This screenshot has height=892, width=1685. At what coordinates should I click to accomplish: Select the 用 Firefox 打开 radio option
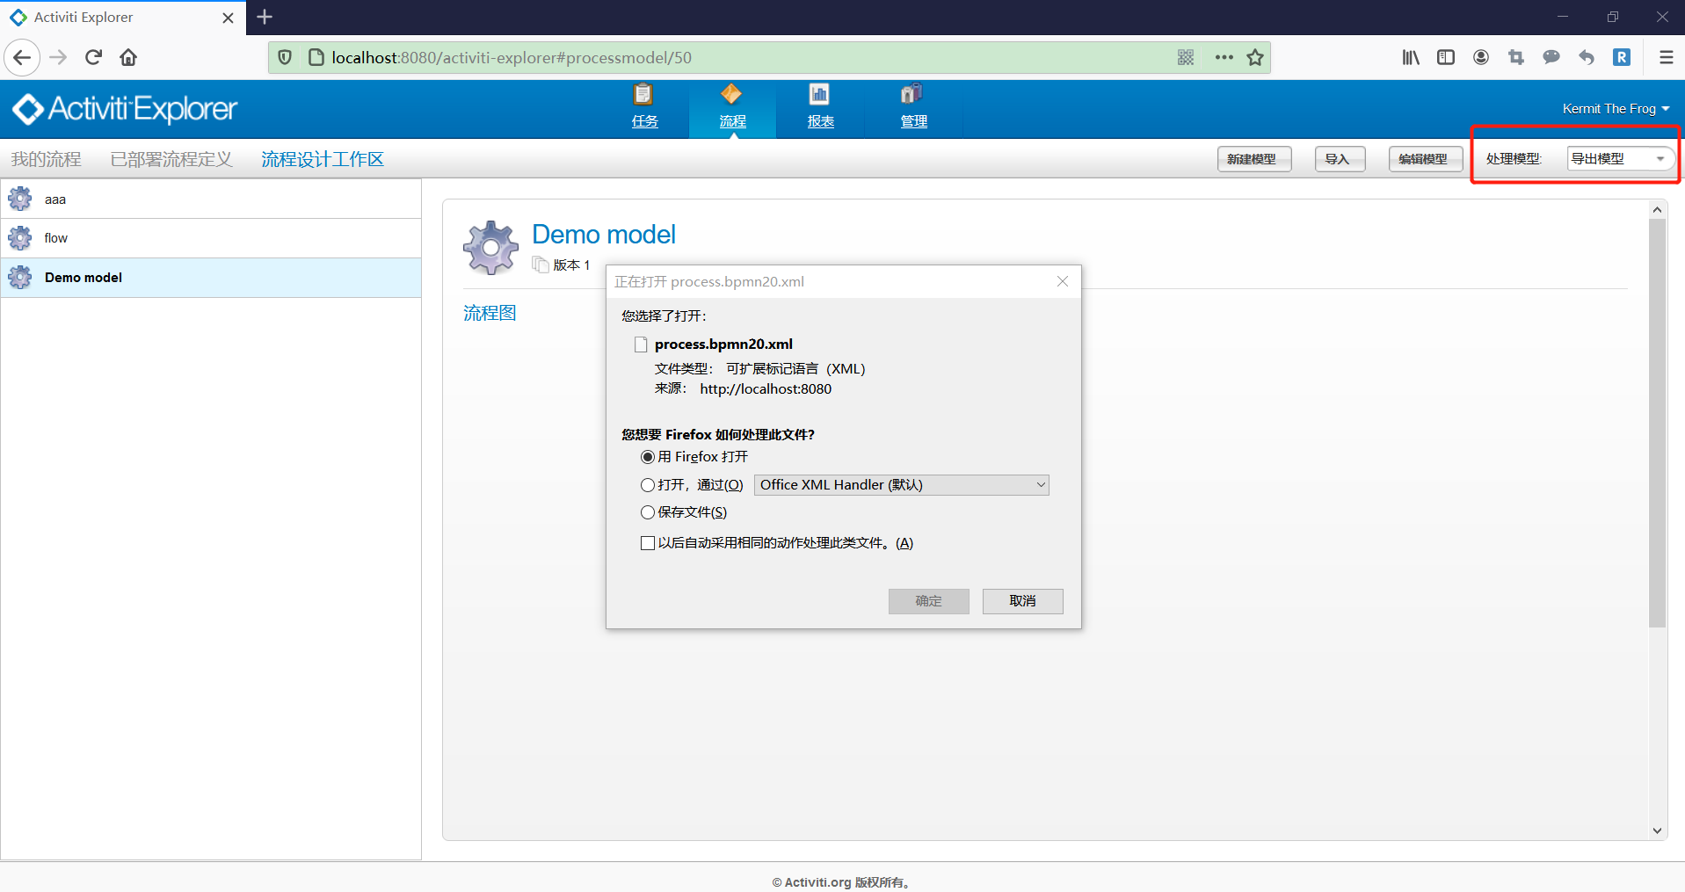[x=648, y=457]
